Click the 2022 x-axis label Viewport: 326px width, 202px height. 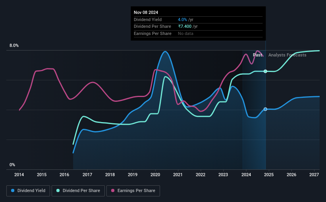pos(201,175)
